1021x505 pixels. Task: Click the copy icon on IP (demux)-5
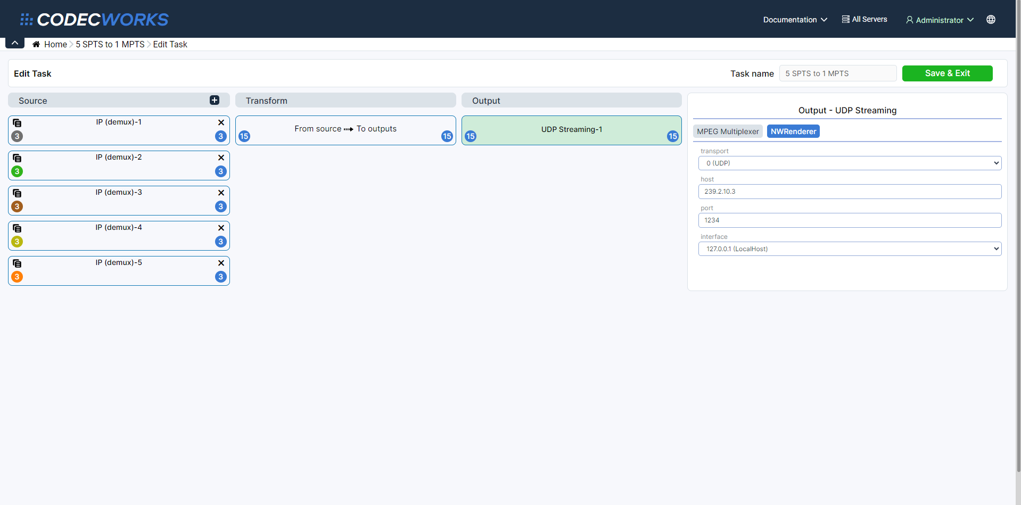(x=17, y=263)
